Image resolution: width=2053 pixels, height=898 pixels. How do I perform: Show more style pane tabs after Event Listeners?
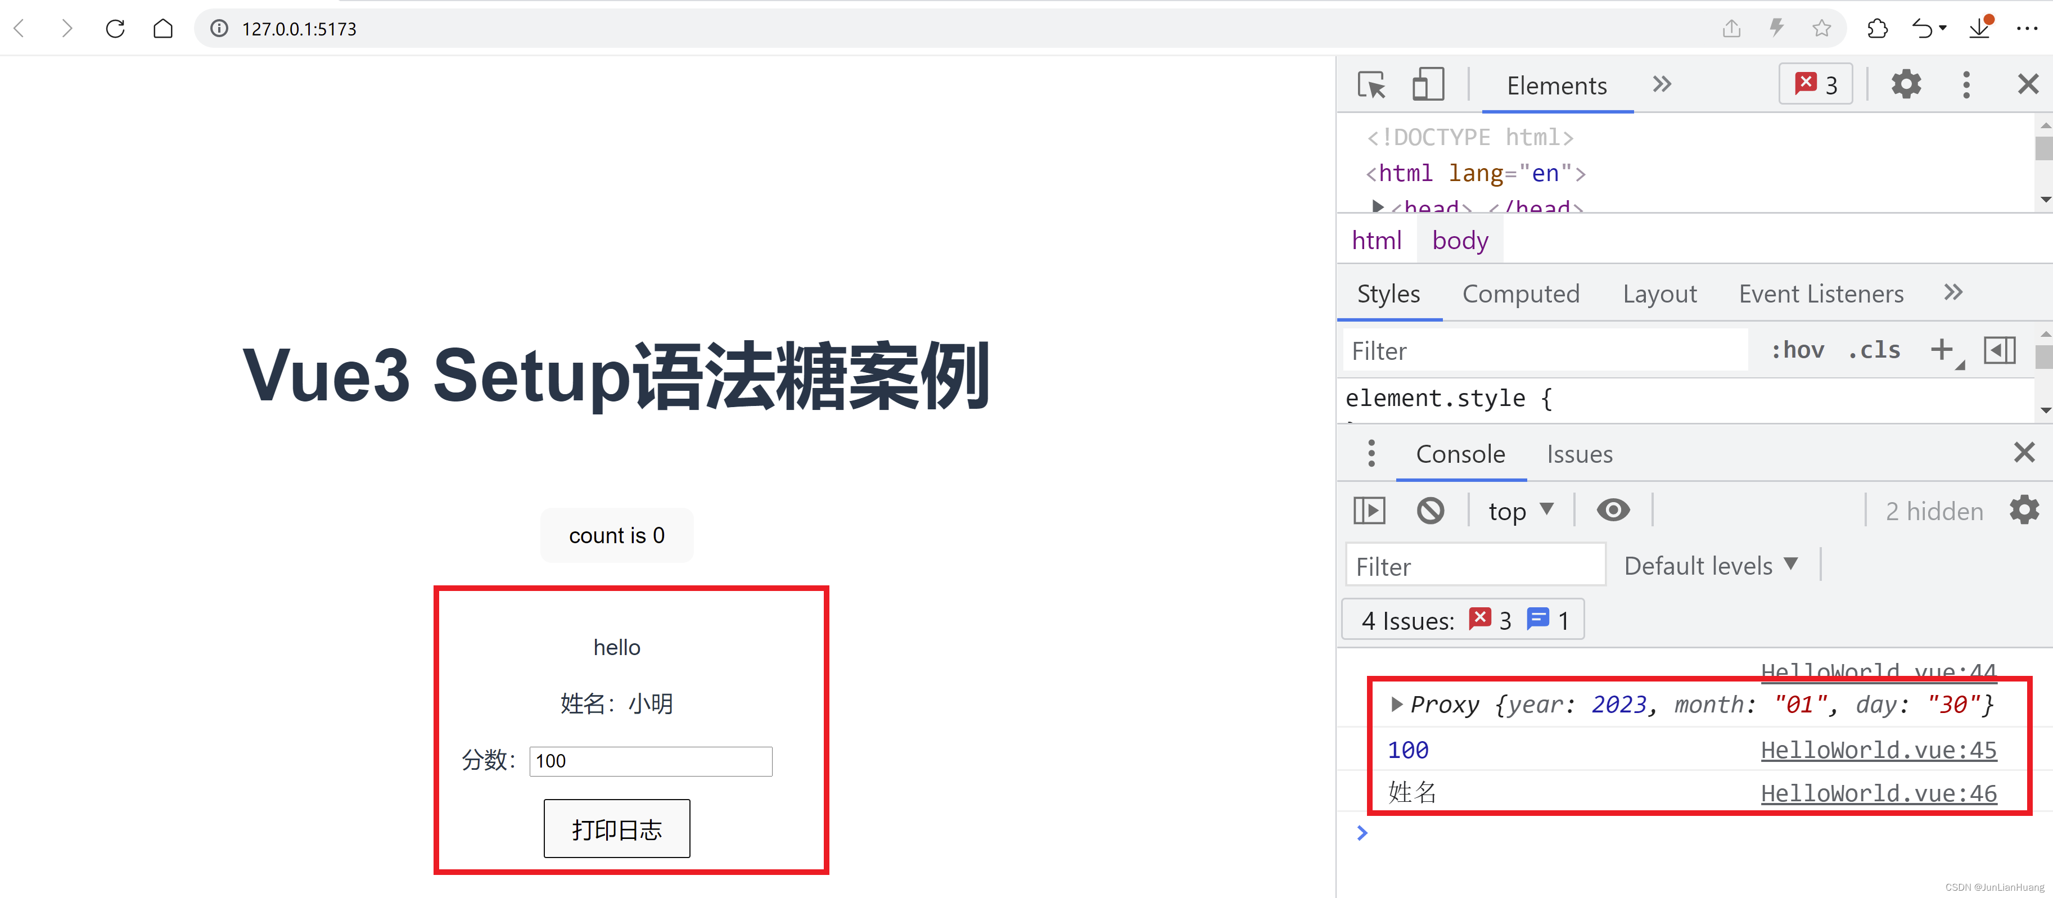pyautogui.click(x=1952, y=292)
